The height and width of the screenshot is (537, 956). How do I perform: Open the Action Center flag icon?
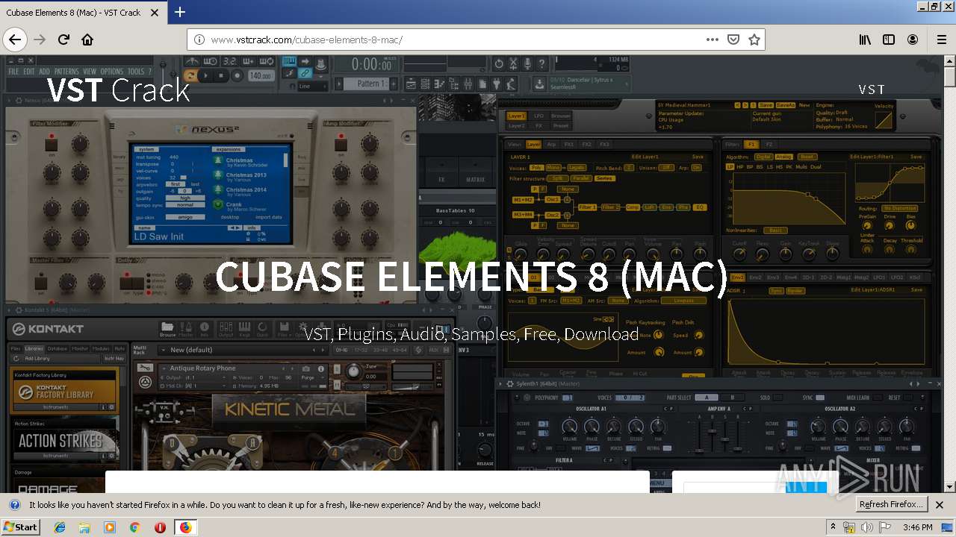coord(884,527)
